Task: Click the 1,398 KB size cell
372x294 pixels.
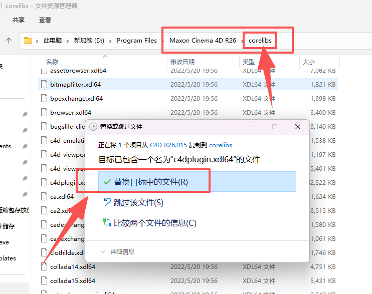Action: (x=323, y=98)
